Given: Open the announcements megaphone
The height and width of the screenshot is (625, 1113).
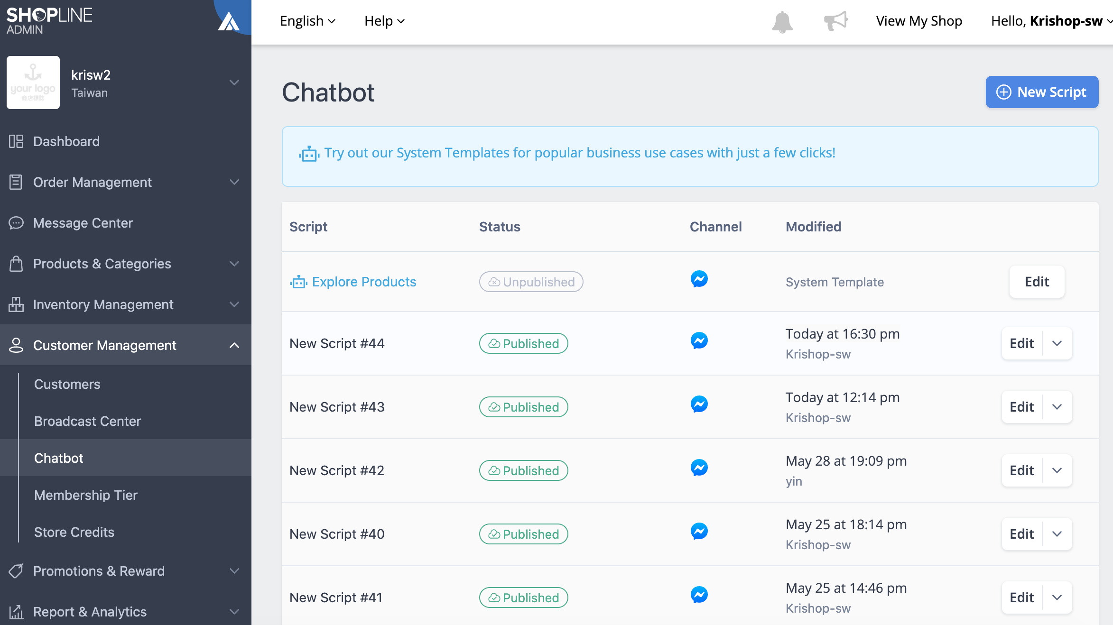Looking at the screenshot, I should (x=835, y=21).
